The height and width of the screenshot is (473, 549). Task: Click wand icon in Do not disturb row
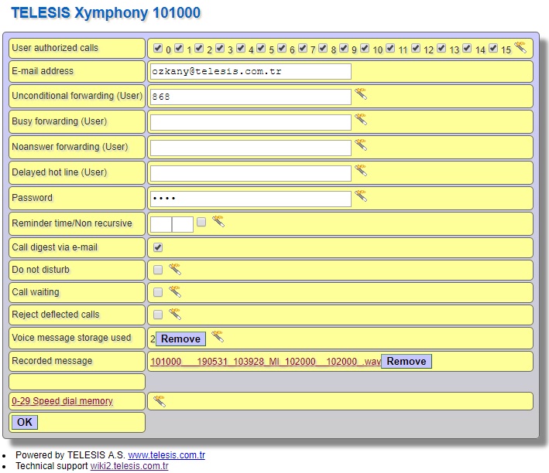click(x=175, y=270)
